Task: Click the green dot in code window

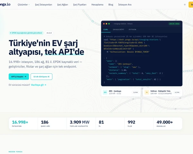Action: pyautogui.click(x=109, y=24)
